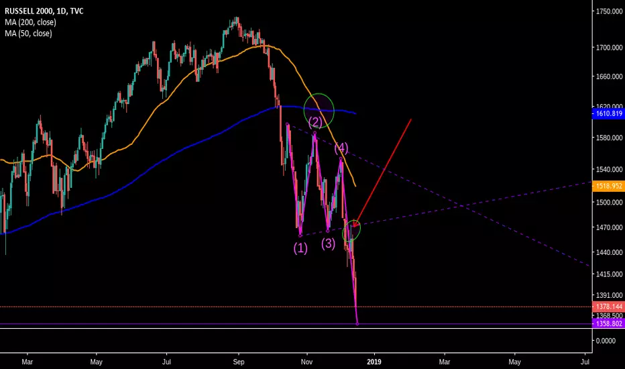Select the wave label (3)

[329, 244]
